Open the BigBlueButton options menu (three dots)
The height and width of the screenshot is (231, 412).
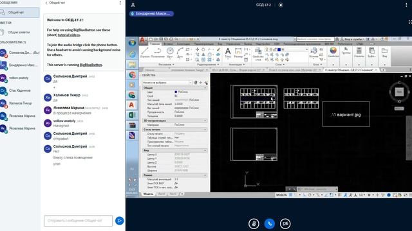[406, 4]
